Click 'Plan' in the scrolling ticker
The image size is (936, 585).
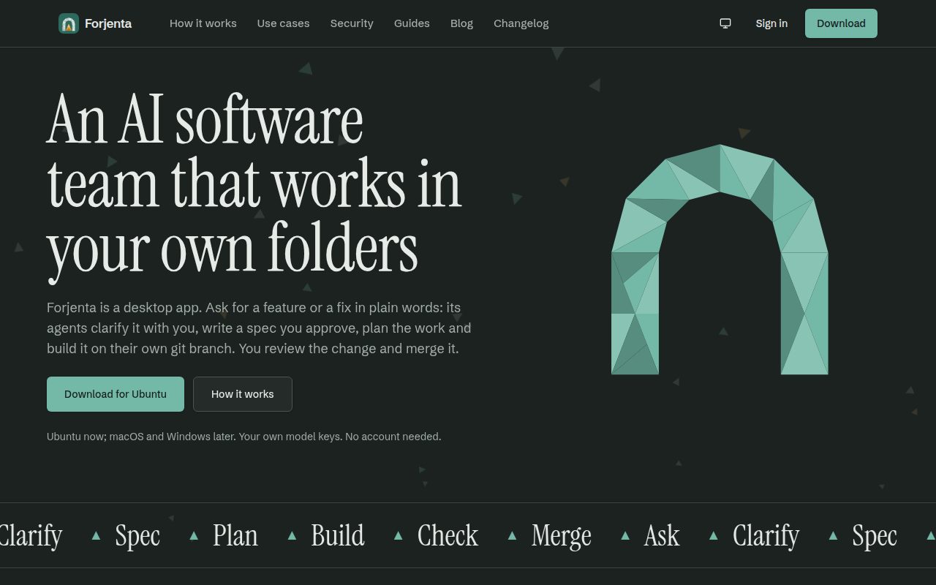click(235, 535)
